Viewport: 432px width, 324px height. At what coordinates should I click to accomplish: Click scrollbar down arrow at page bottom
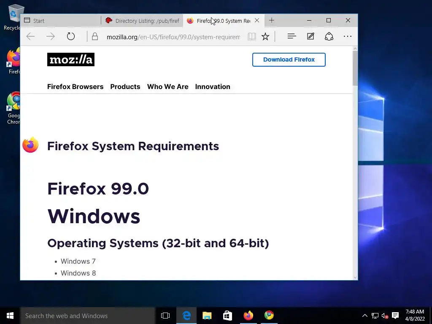tap(355, 278)
